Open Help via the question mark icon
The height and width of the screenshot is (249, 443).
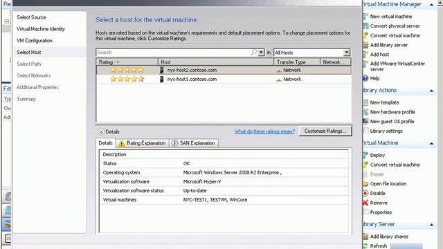tap(365, 78)
